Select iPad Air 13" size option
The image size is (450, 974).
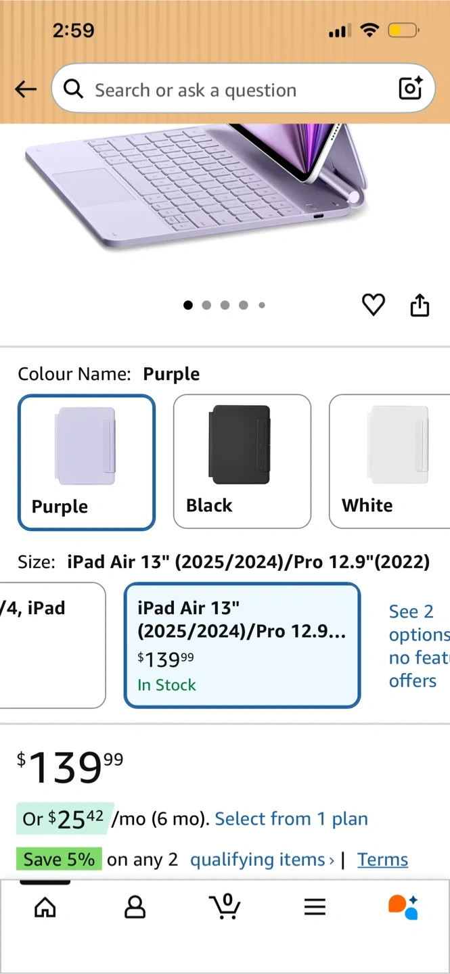242,645
